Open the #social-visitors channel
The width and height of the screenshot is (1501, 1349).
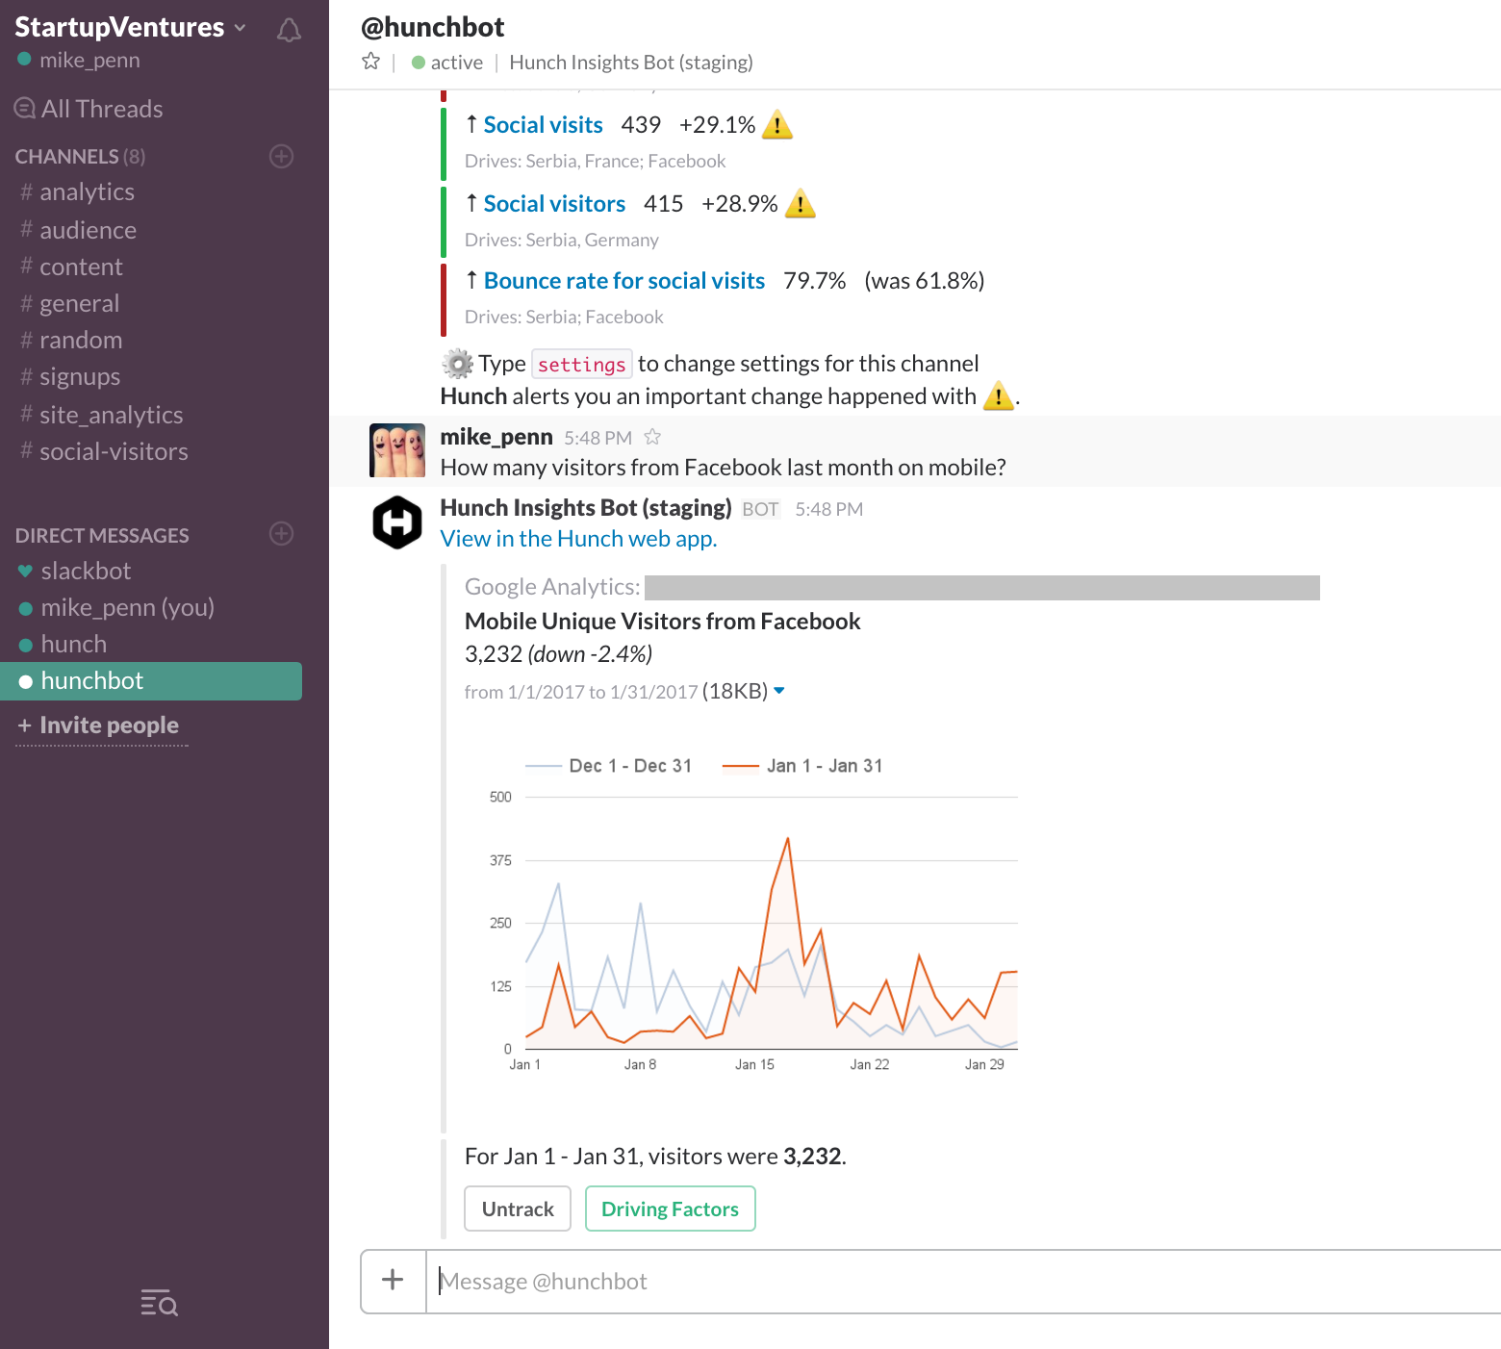pyautogui.click(x=114, y=452)
